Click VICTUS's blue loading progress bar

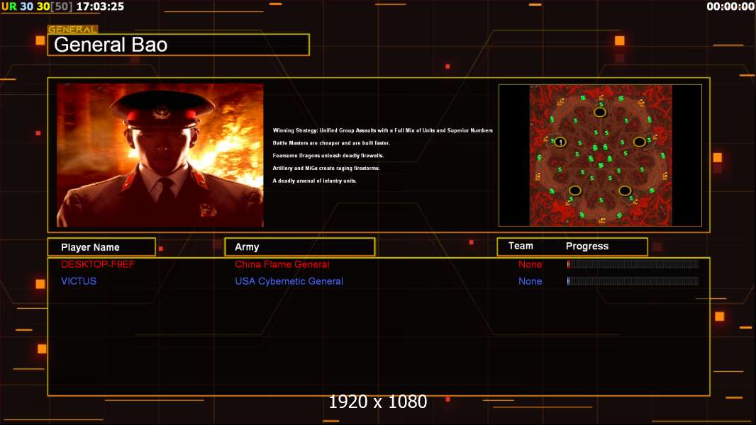coord(633,280)
